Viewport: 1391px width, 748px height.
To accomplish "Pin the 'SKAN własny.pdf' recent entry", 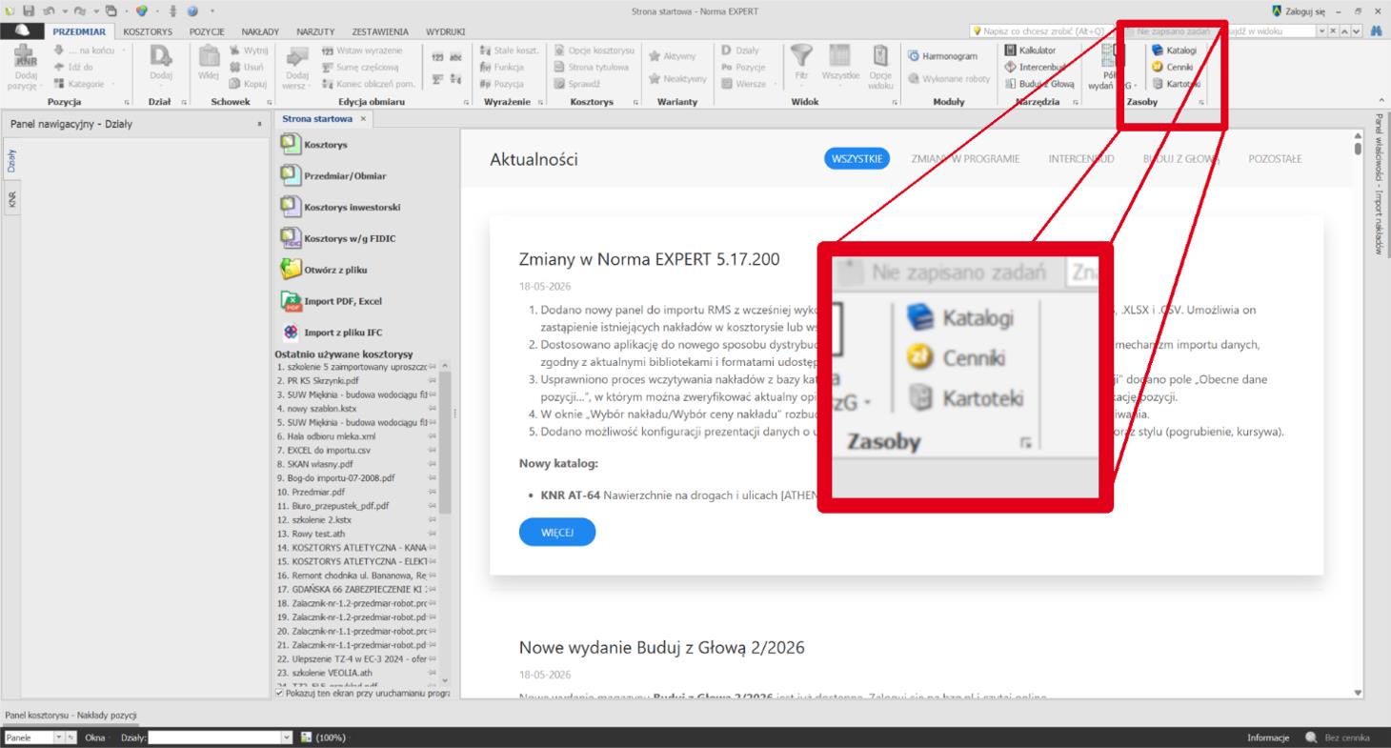I will [x=433, y=463].
